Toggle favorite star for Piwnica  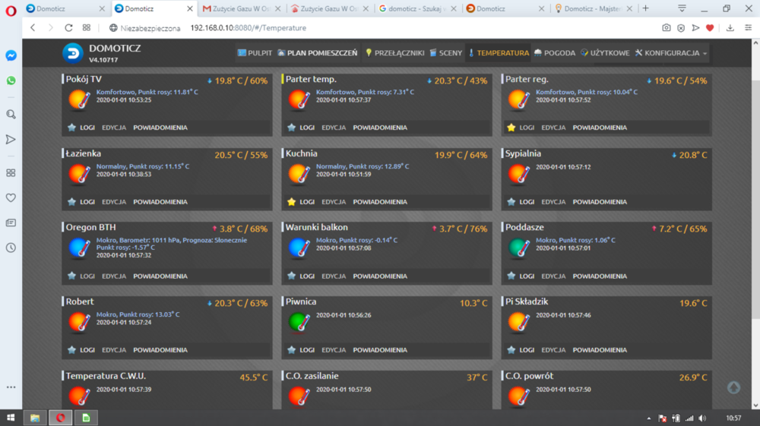291,349
